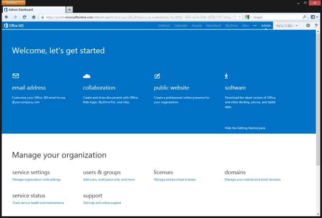
Task: Click the domains heading
Action: pyautogui.click(x=235, y=172)
